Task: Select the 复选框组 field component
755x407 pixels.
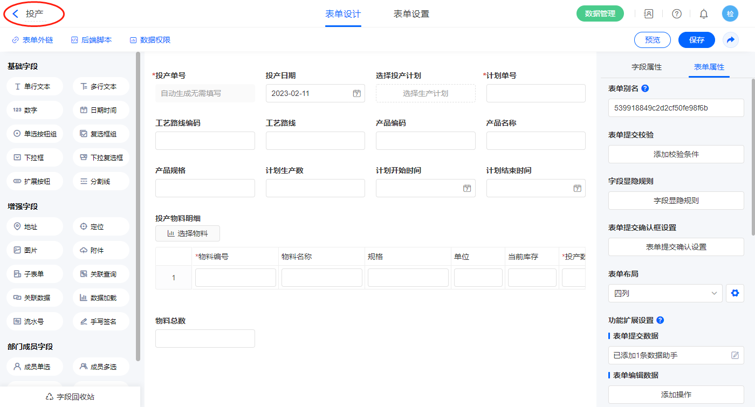Action: click(x=101, y=134)
